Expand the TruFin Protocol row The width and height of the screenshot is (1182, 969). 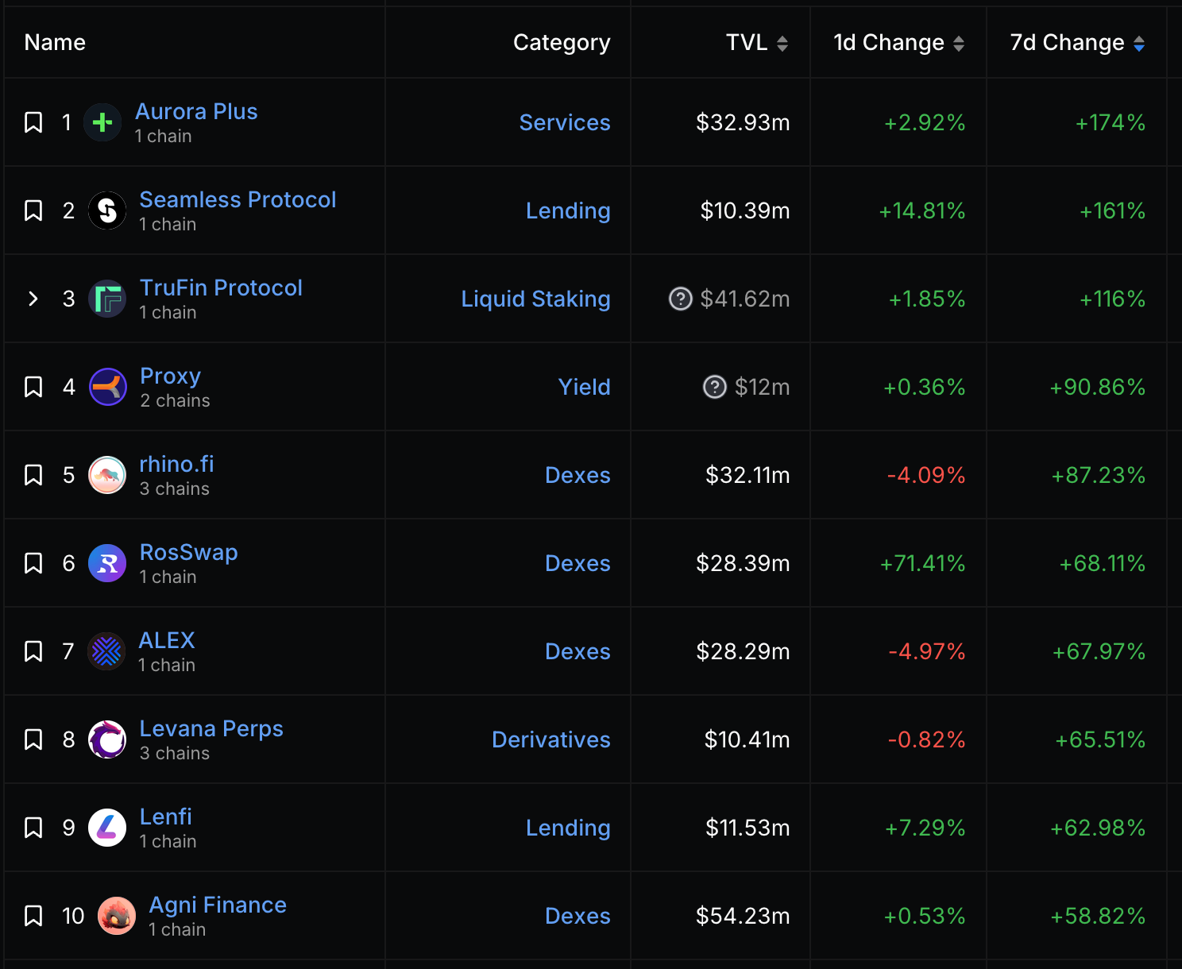[33, 299]
